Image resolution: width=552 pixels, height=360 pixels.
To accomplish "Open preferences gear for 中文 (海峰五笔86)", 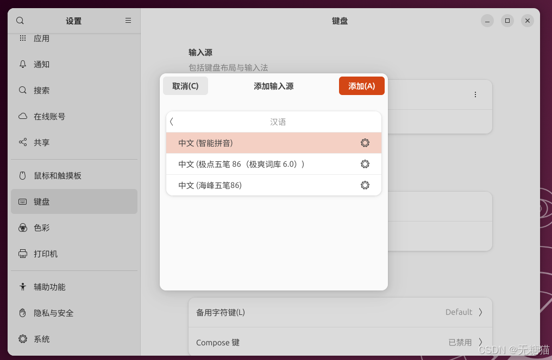I will pos(365,185).
